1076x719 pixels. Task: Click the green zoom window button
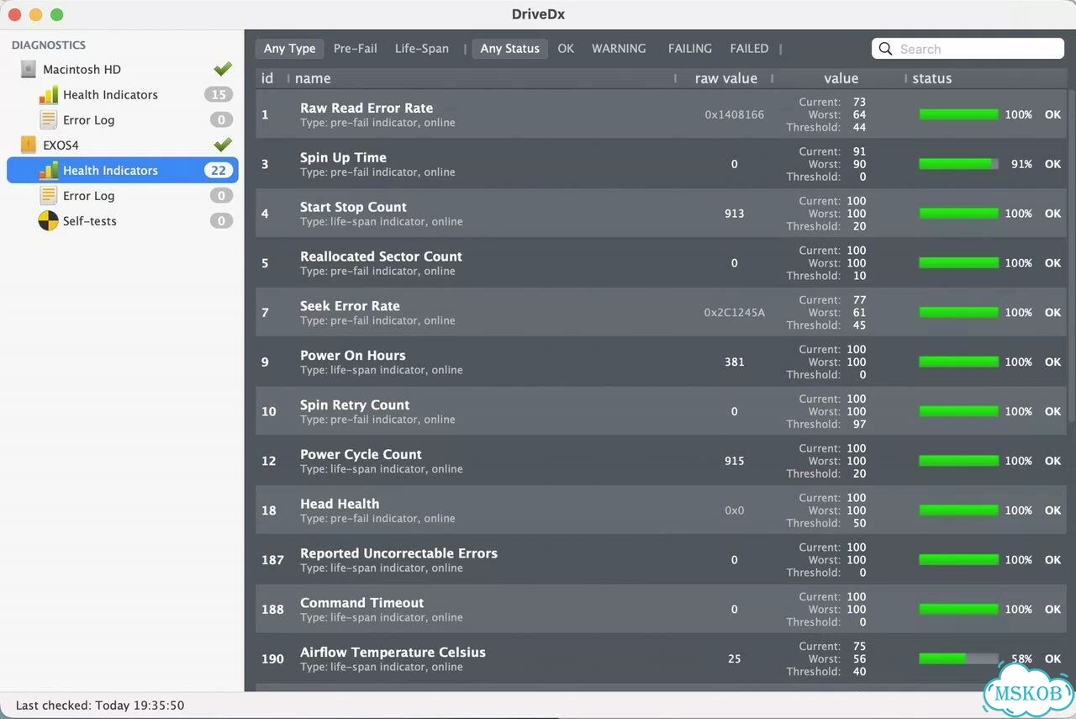tap(56, 15)
